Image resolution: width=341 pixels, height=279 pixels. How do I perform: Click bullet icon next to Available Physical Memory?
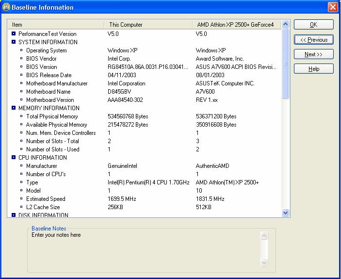[x=21, y=124]
